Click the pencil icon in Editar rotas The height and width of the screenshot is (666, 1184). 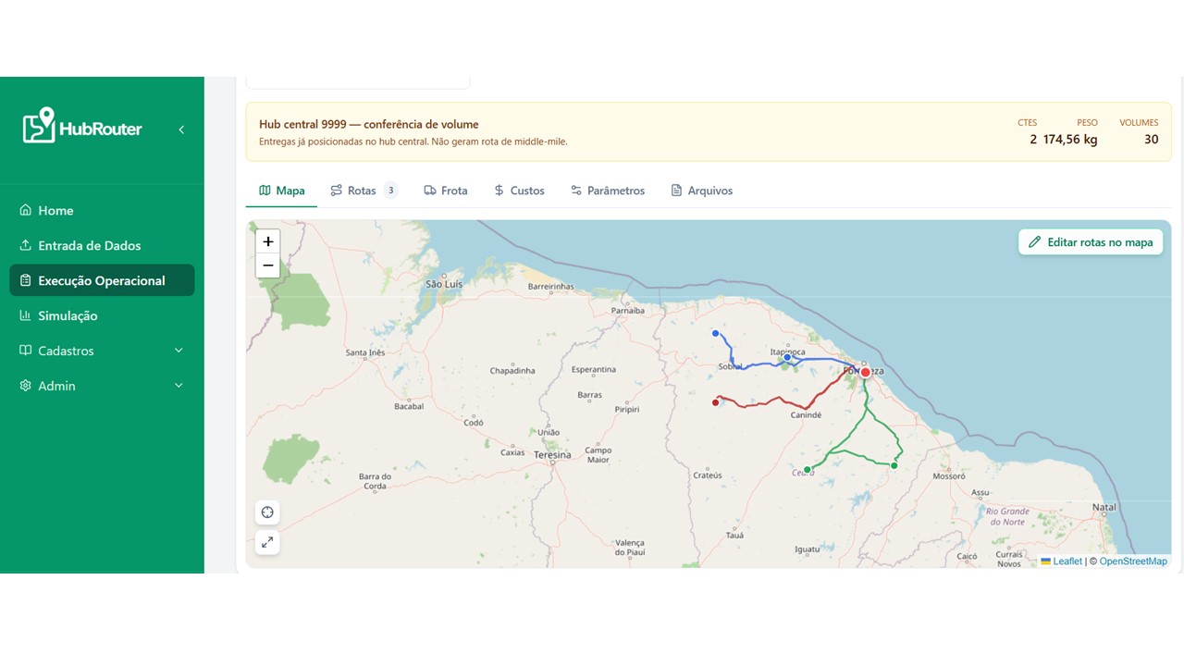(x=1035, y=242)
